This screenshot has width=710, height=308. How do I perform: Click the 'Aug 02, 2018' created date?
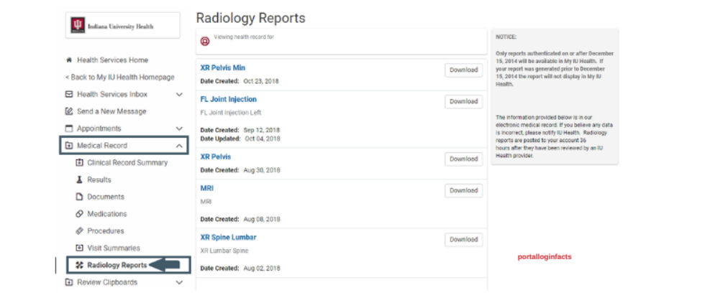pyautogui.click(x=262, y=269)
